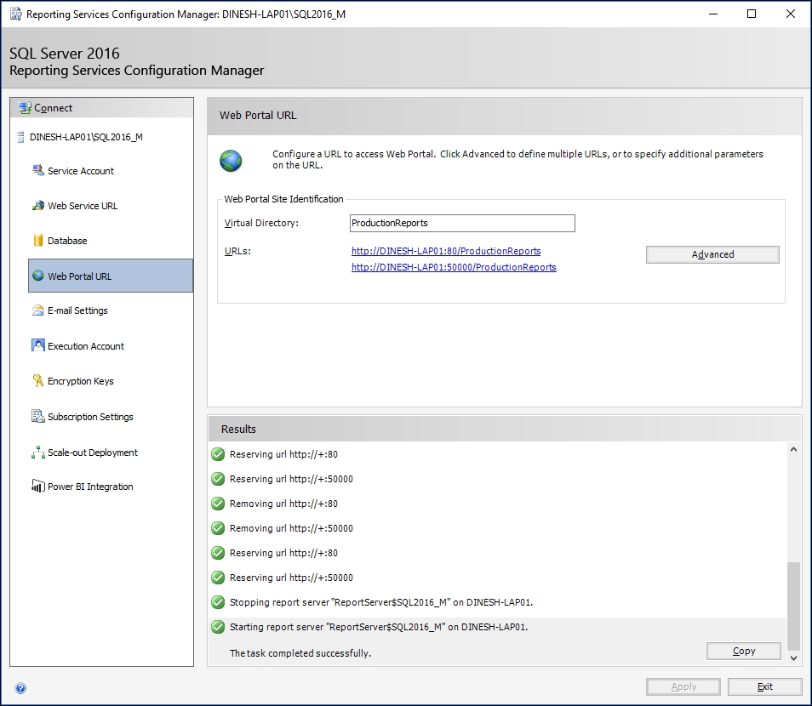Open the Web Service URL page
Image resolution: width=812 pixels, height=706 pixels.
[83, 206]
